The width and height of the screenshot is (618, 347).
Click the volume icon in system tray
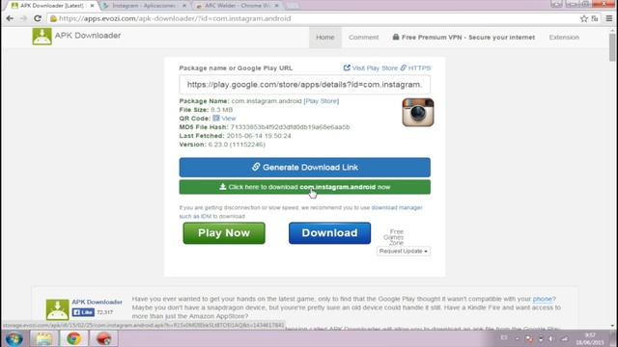pyautogui.click(x=551, y=338)
